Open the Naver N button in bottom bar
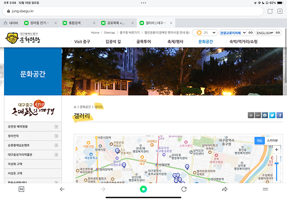This screenshot has width=287, height=200. [x=22, y=189]
